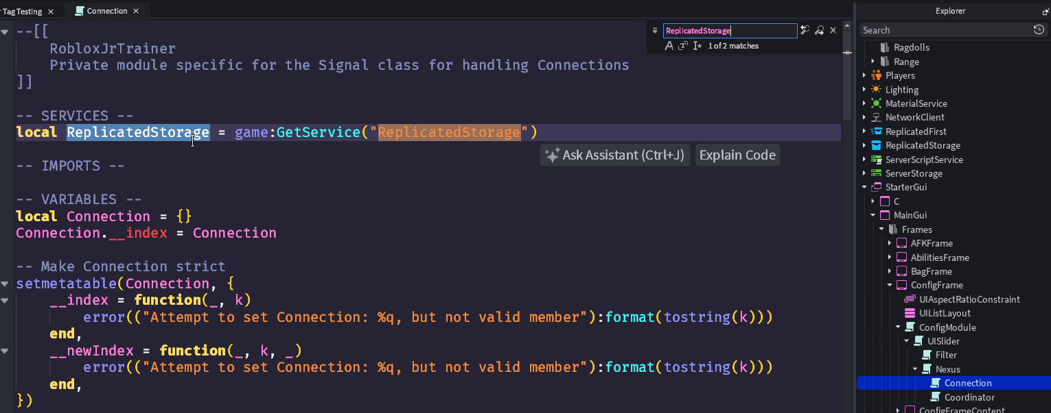Click the ServerScriptService icon in Explorer
The height and width of the screenshot is (413, 1051).
[x=876, y=159]
